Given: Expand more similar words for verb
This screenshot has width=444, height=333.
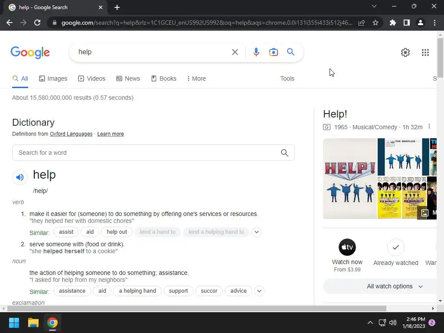Looking at the screenshot, I should [x=257, y=232].
